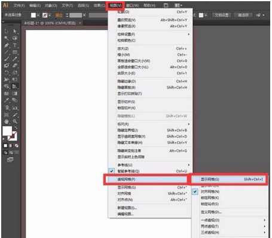
Task: Select the Zoom magnifier tool
Action: click(x=15, y=122)
